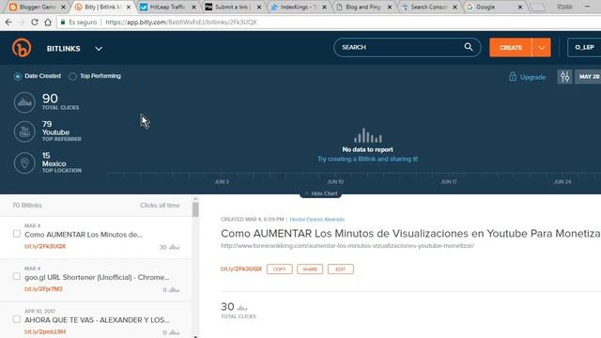Screen dimensions: 601x338
Task: Switch to the HitLeap Traffic tab
Action: [x=167, y=8]
